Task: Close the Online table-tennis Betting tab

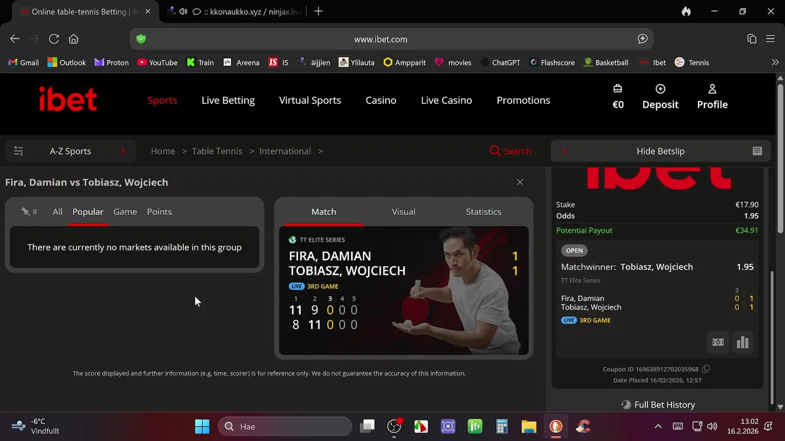Action: (x=148, y=12)
